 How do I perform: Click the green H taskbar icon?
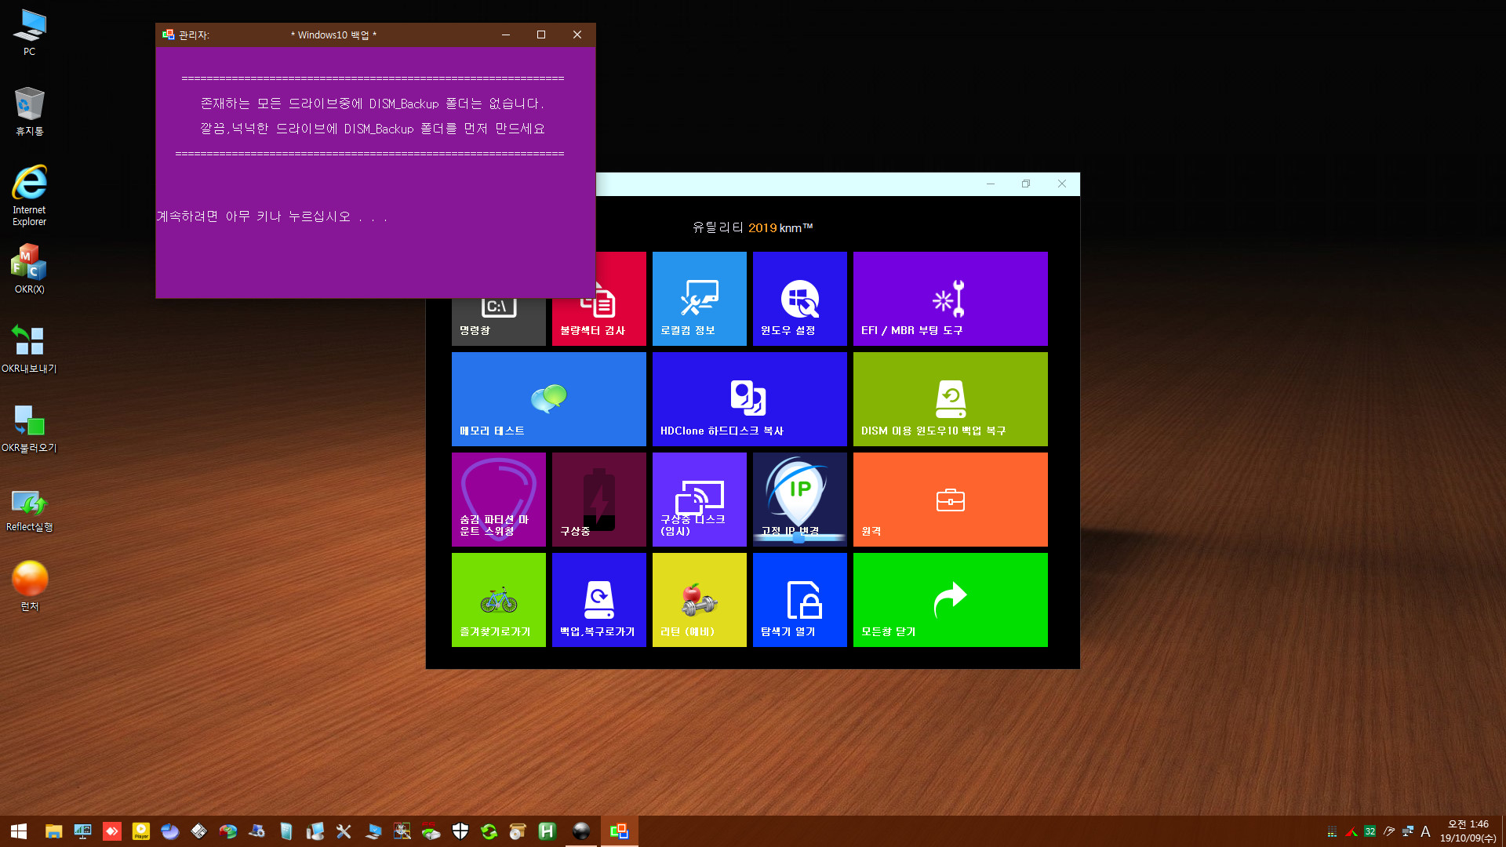tap(547, 831)
